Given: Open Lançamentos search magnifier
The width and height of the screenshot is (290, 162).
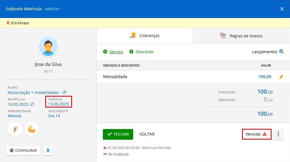Looking at the screenshot, I should click(281, 52).
